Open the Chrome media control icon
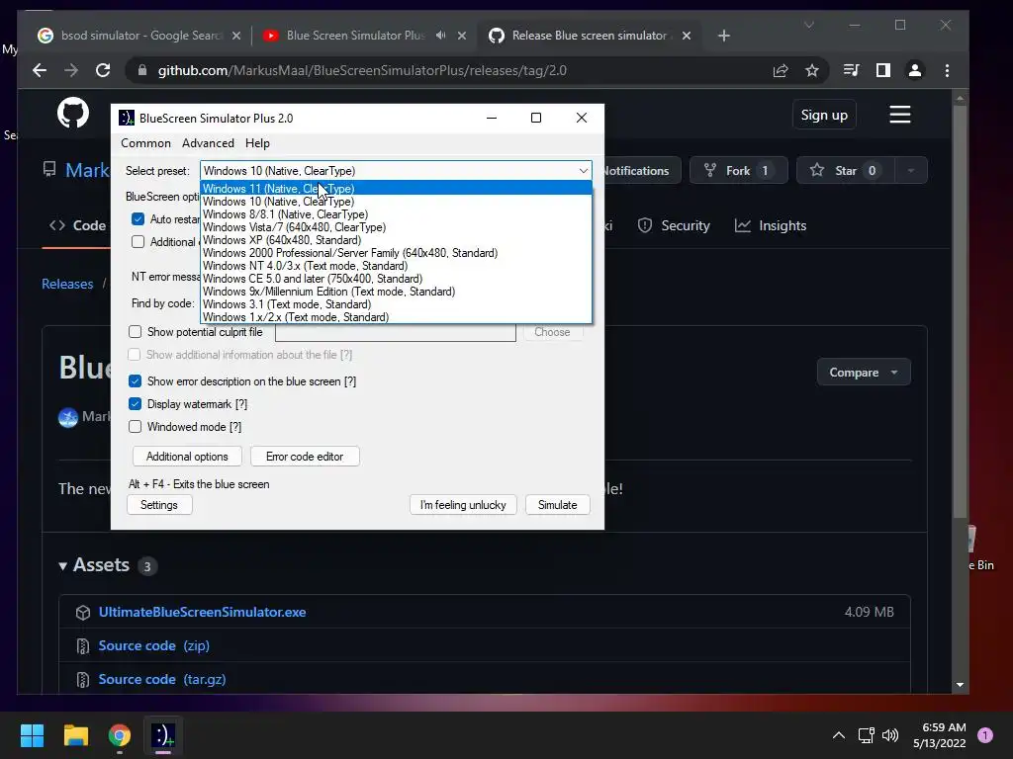Image resolution: width=1013 pixels, height=759 pixels. (852, 70)
